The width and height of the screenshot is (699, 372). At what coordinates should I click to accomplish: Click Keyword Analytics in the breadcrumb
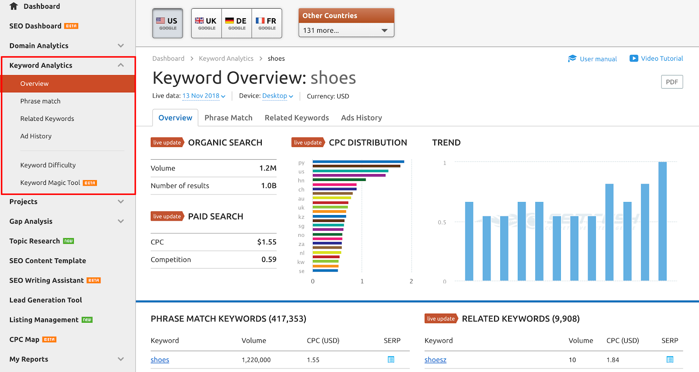tap(226, 58)
